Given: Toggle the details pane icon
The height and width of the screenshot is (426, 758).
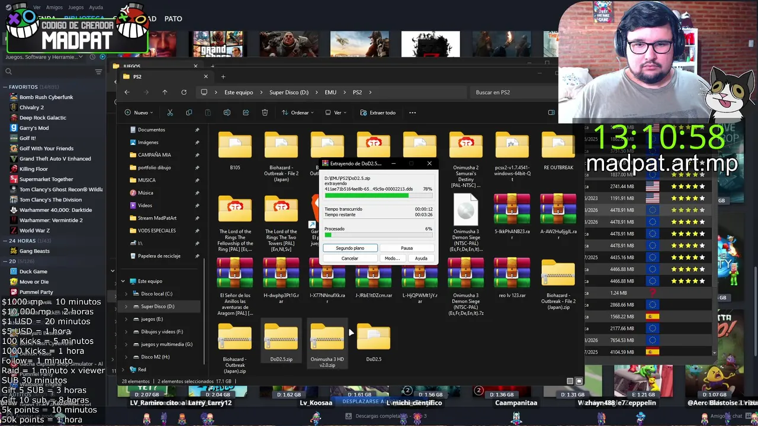Looking at the screenshot, I should [x=551, y=112].
